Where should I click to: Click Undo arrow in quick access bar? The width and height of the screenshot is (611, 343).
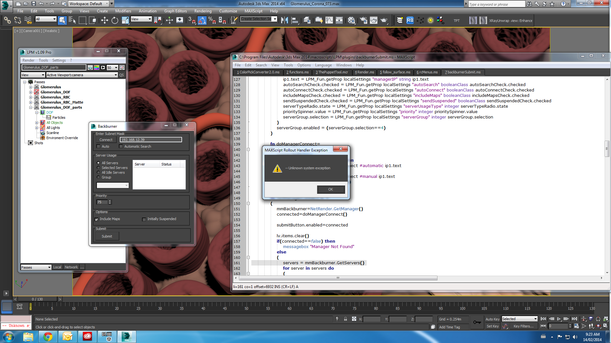pos(41,3)
